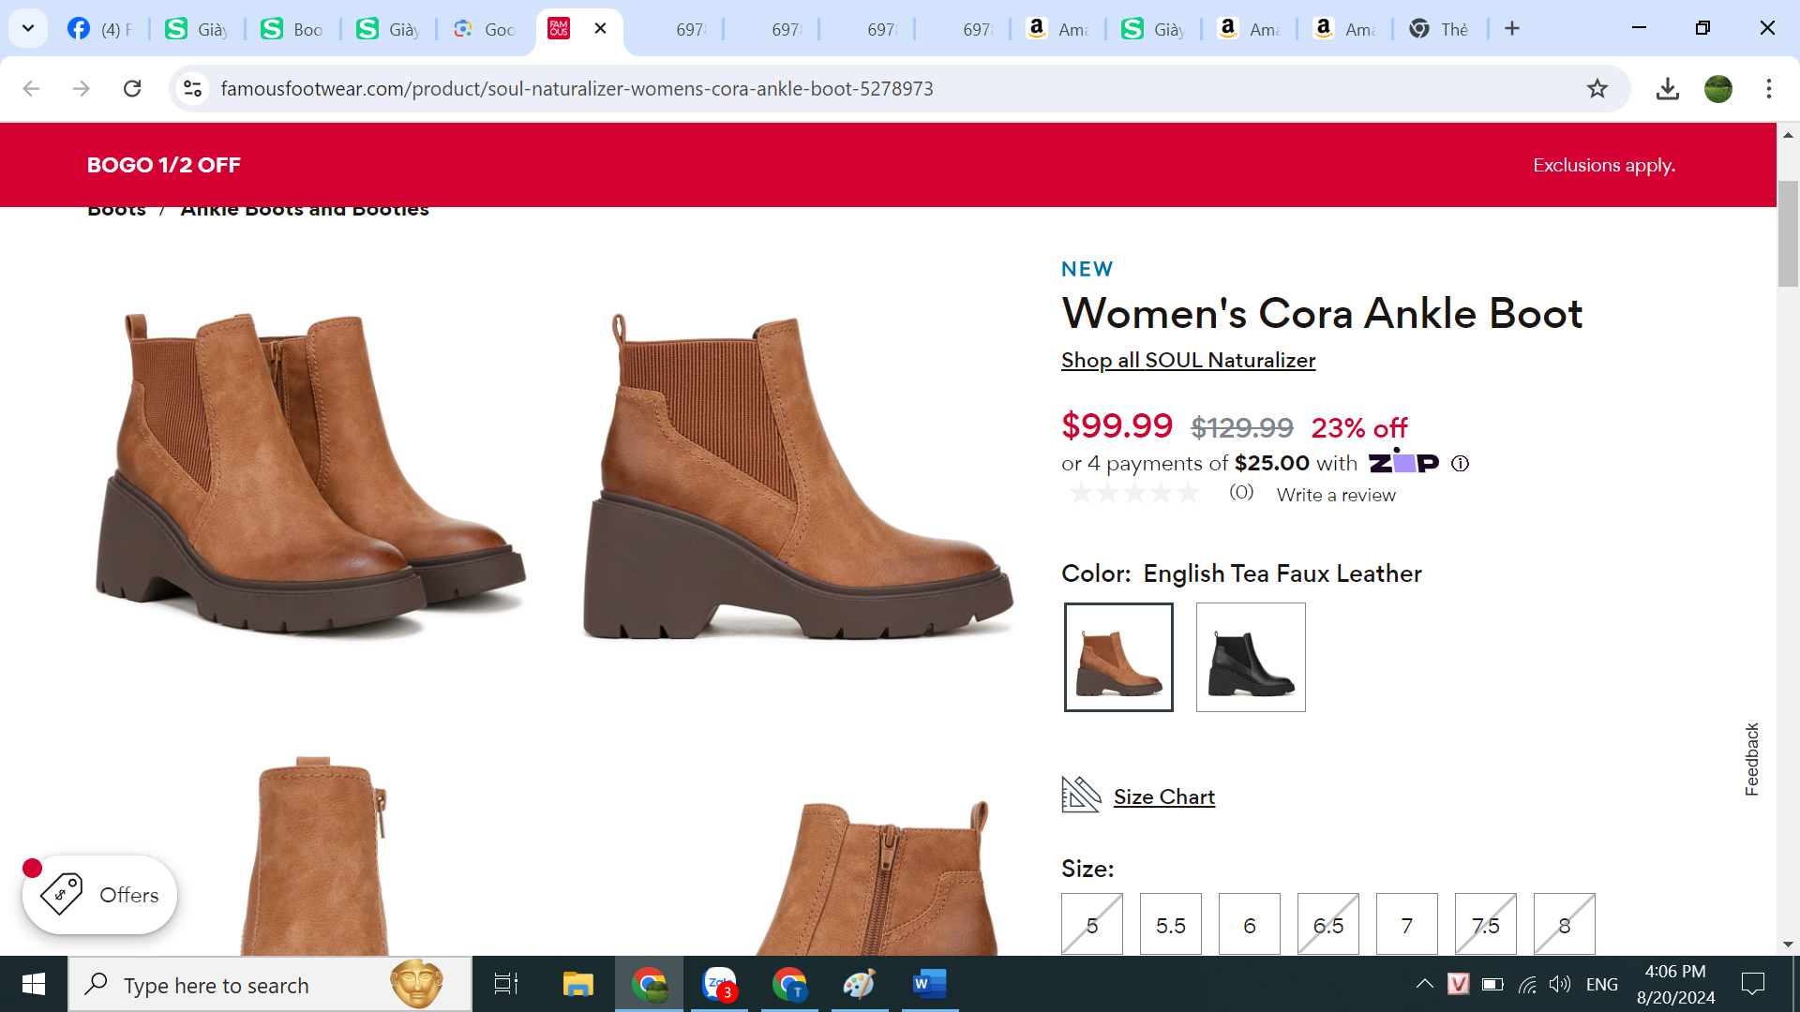Screen dimensions: 1800x1012
Task: Open Chrome downloads icon
Action: coord(1667,89)
